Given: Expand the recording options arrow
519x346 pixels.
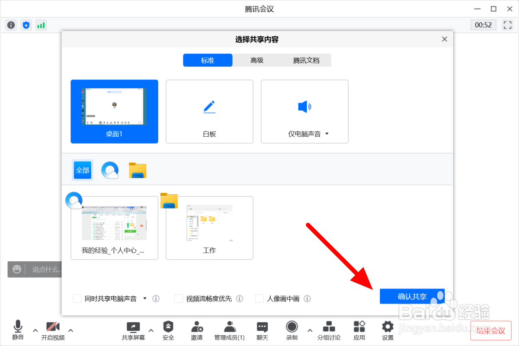Looking at the screenshot, I should pos(310,330).
